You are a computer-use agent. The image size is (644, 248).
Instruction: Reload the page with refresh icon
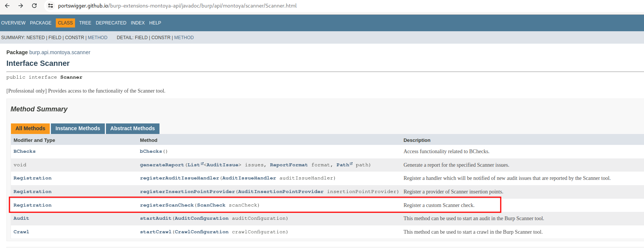click(x=34, y=6)
